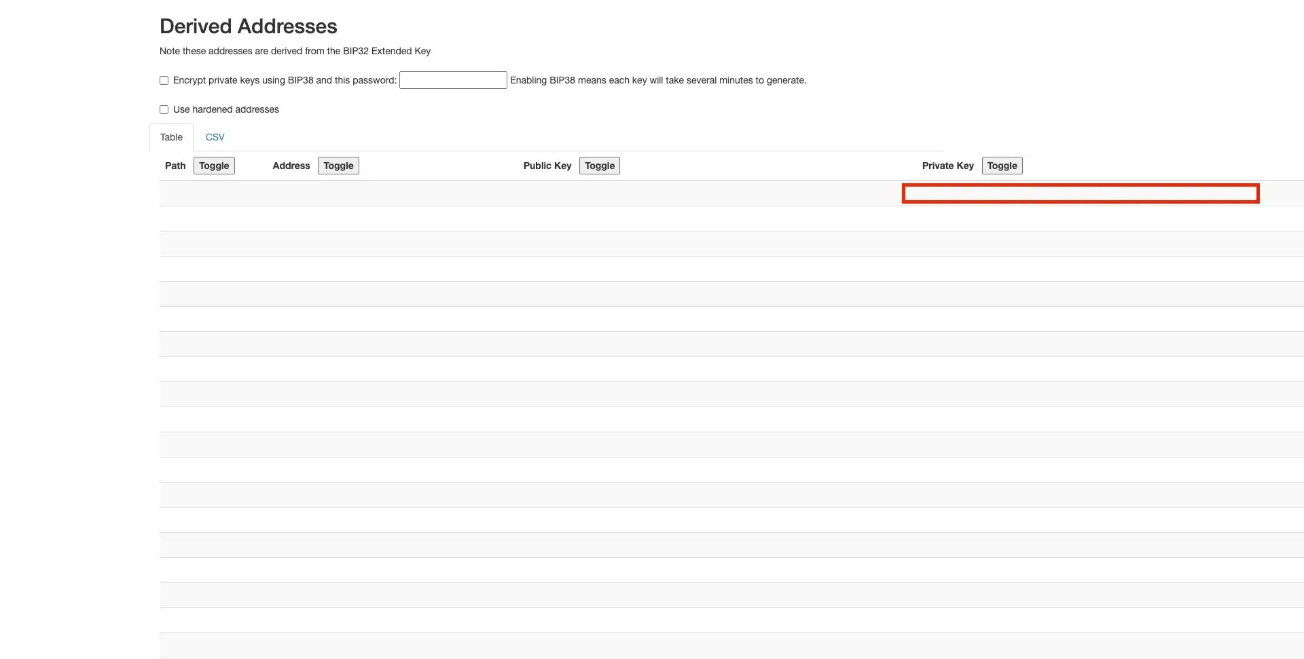Click the Path column header
The width and height of the screenshot is (1304, 659).
point(175,166)
